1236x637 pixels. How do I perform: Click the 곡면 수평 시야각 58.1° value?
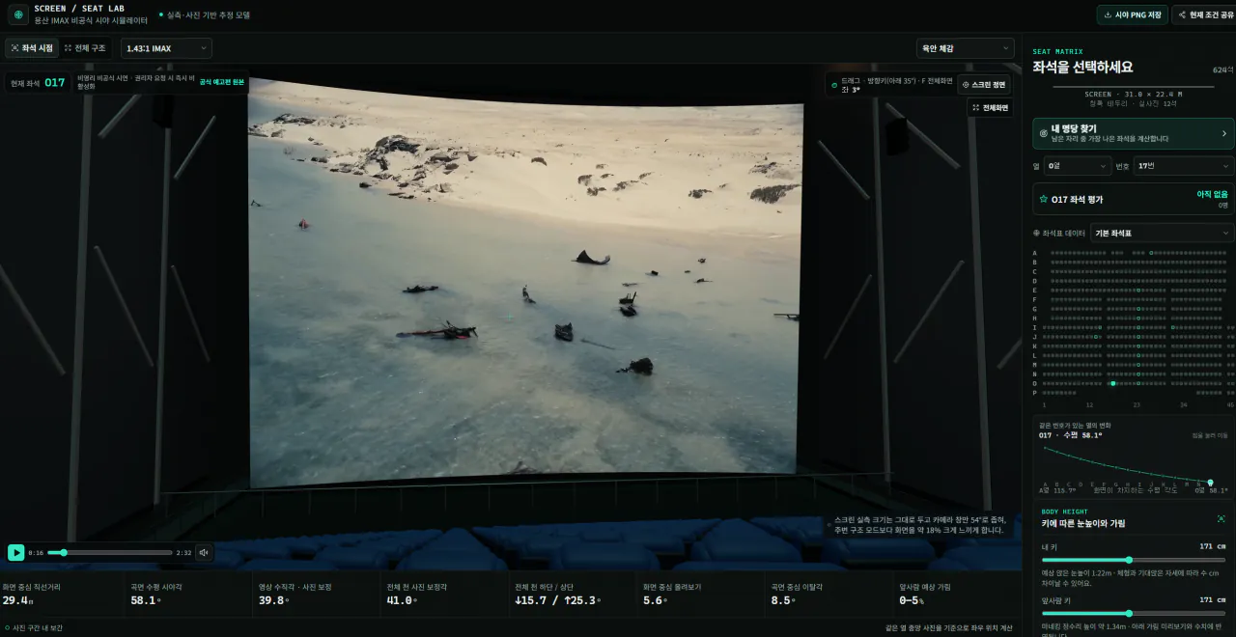coord(147,600)
